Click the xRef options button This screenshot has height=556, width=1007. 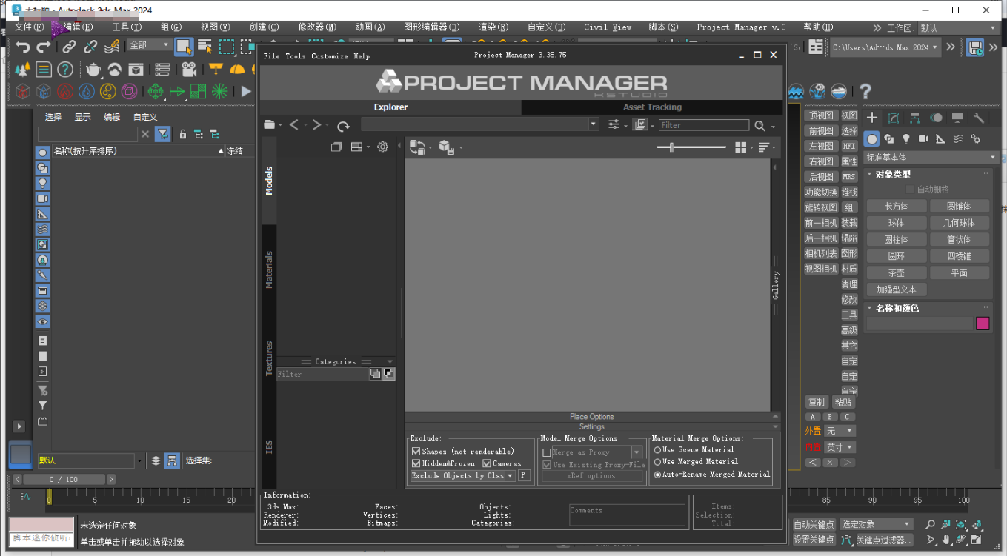pyautogui.click(x=591, y=476)
